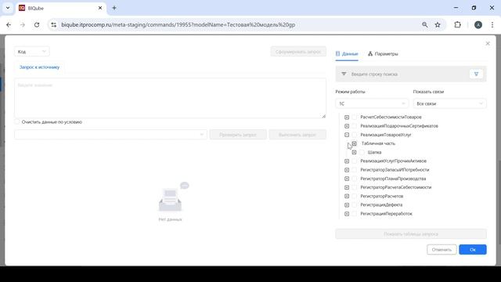This screenshot has height=282, width=501.
Task: Click the filter icon beside the search field
Action: tap(476, 74)
